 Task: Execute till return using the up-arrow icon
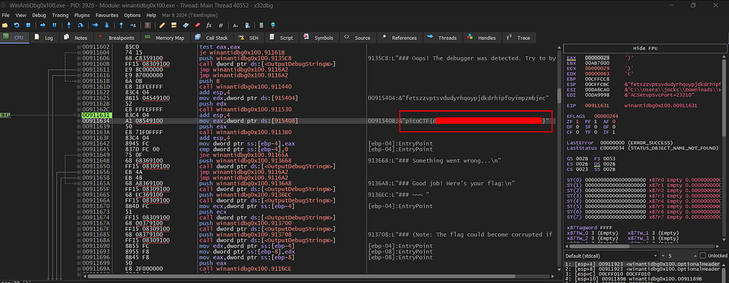point(121,25)
